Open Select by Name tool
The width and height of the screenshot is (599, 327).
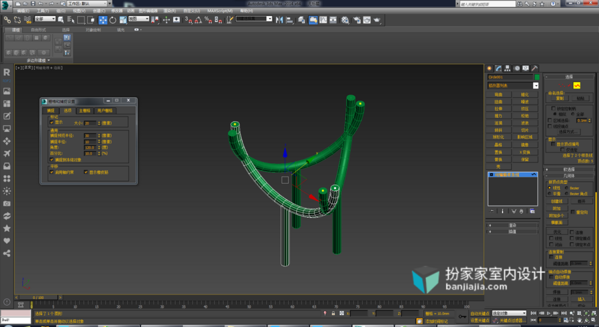click(x=71, y=20)
